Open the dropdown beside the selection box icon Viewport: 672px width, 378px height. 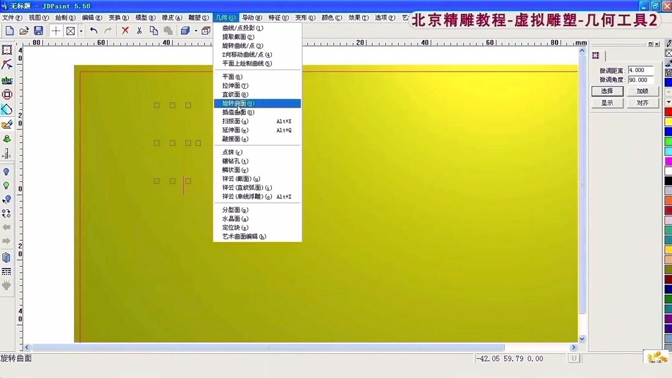pyautogui.click(x=81, y=30)
